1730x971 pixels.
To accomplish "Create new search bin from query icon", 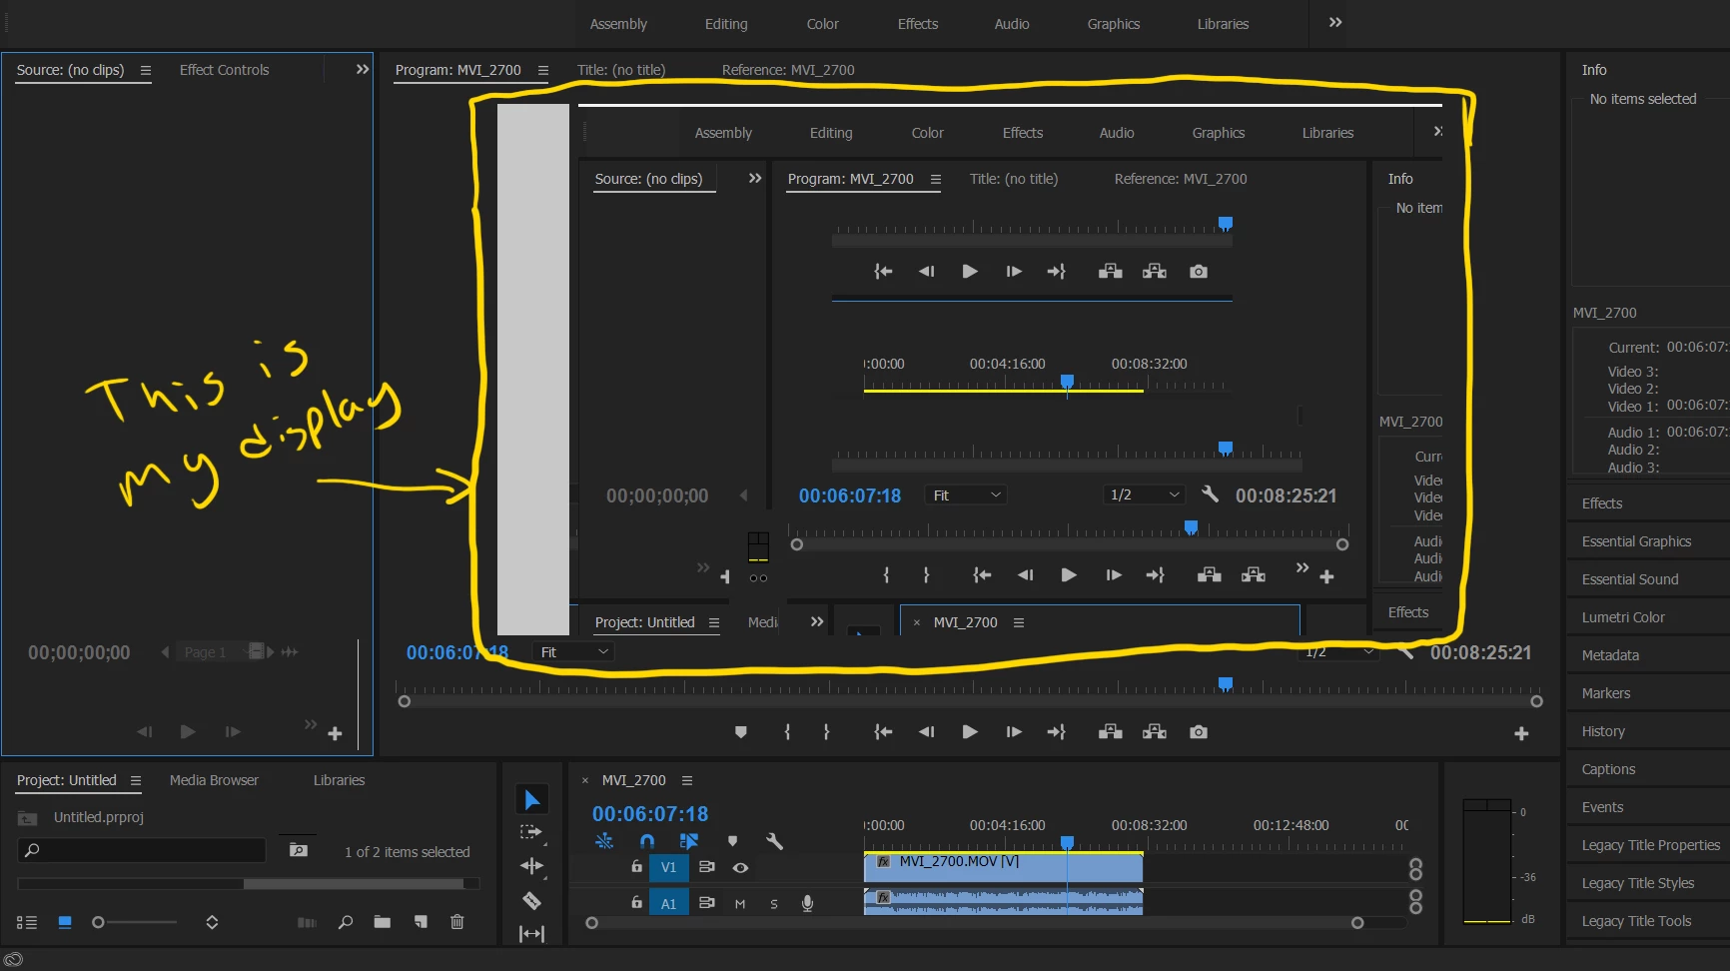I will 298,850.
